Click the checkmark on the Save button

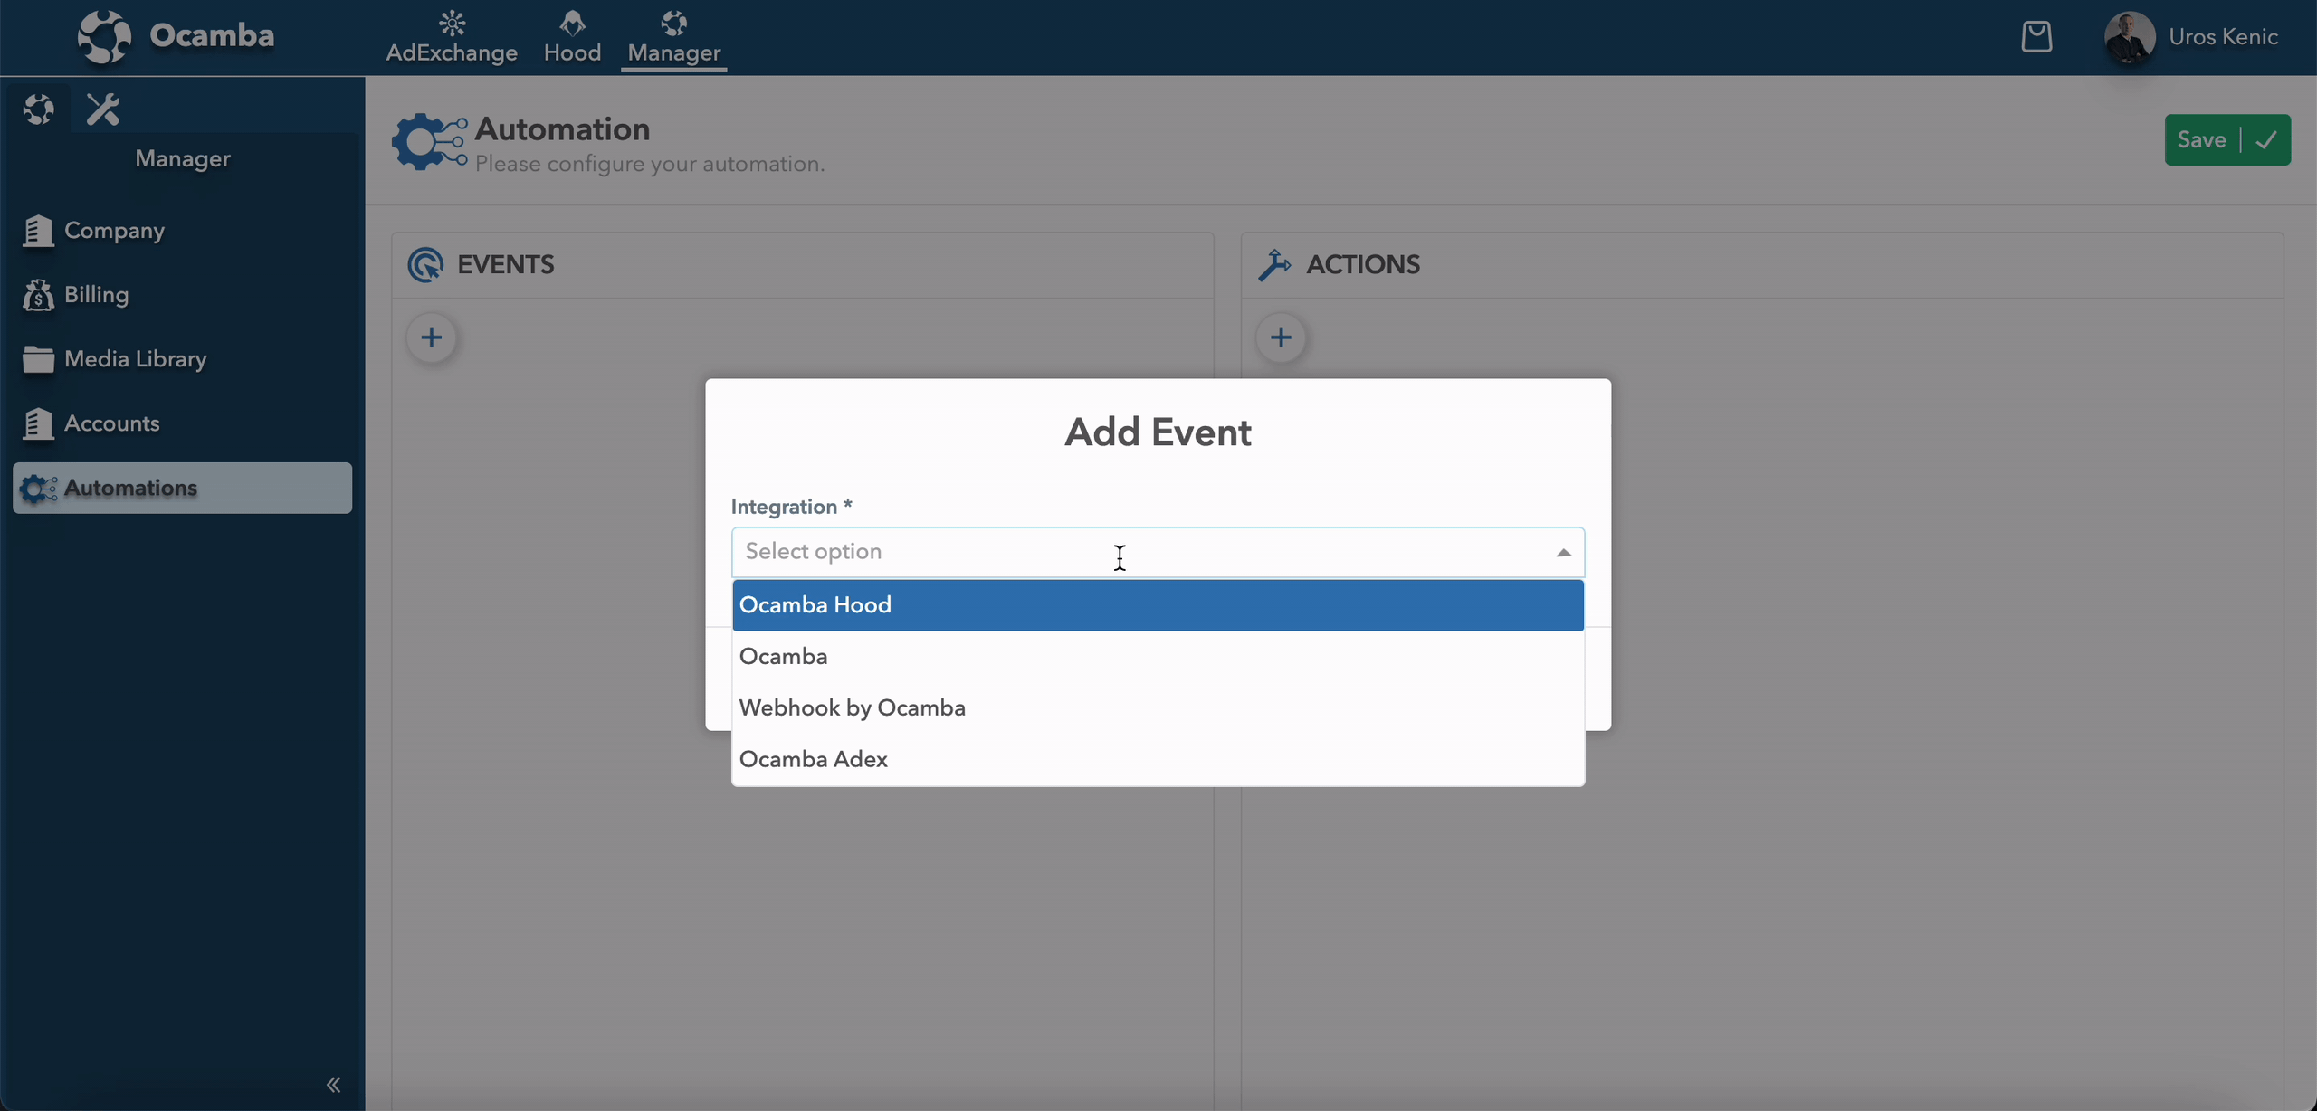(x=2266, y=140)
